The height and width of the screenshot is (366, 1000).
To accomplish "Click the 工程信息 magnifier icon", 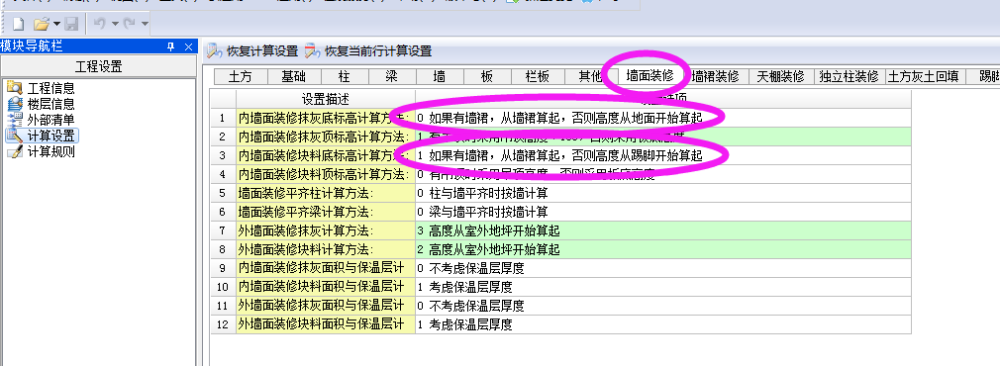I will tap(14, 88).
